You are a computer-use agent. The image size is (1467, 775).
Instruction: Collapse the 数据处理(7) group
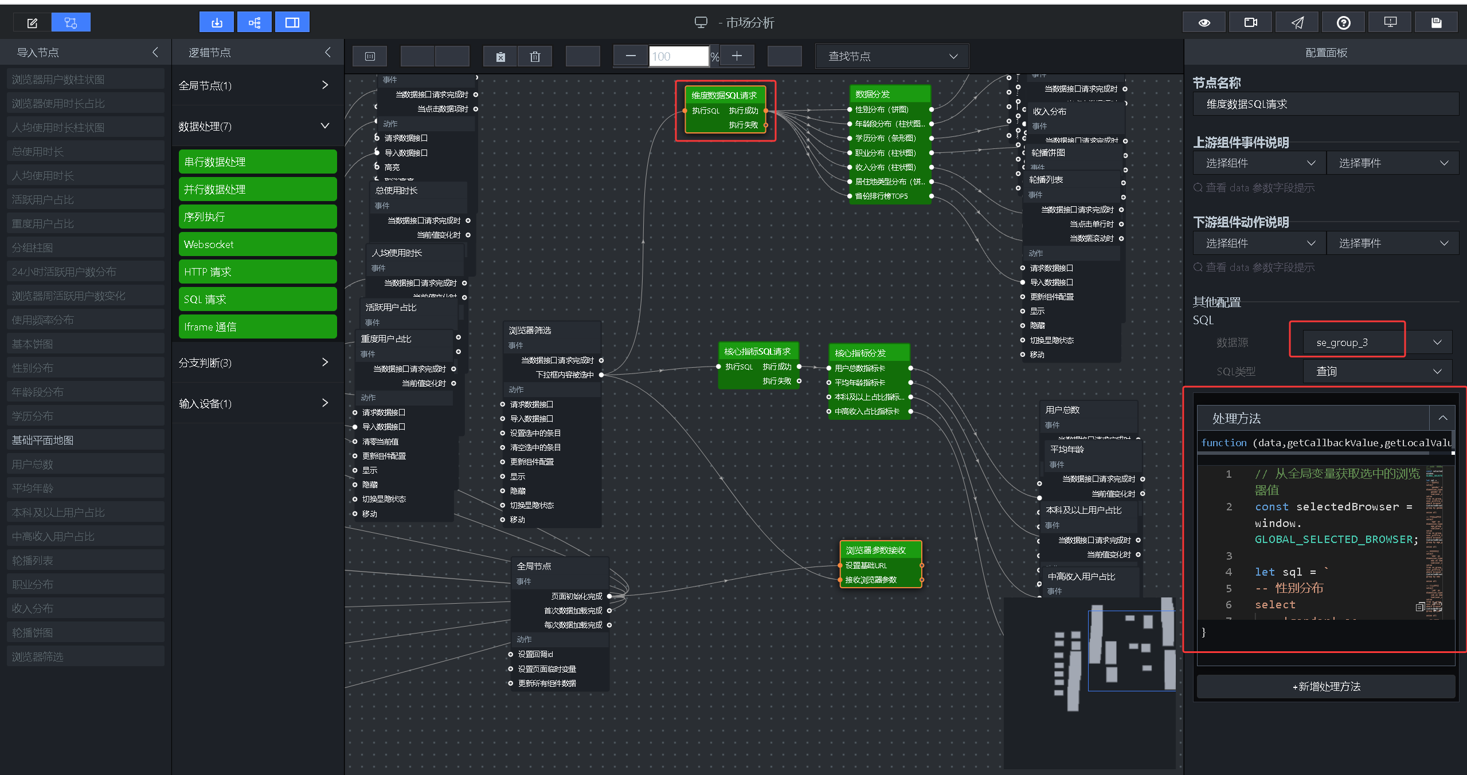pyautogui.click(x=257, y=126)
